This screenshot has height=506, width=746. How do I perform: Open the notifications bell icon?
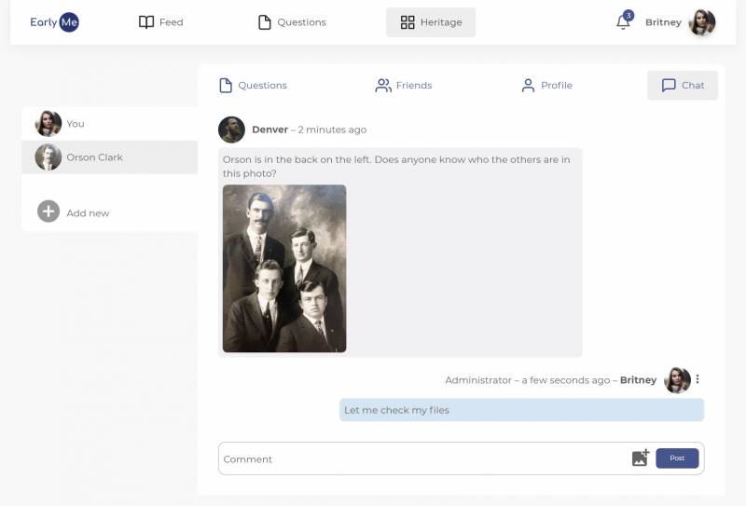pos(624,21)
